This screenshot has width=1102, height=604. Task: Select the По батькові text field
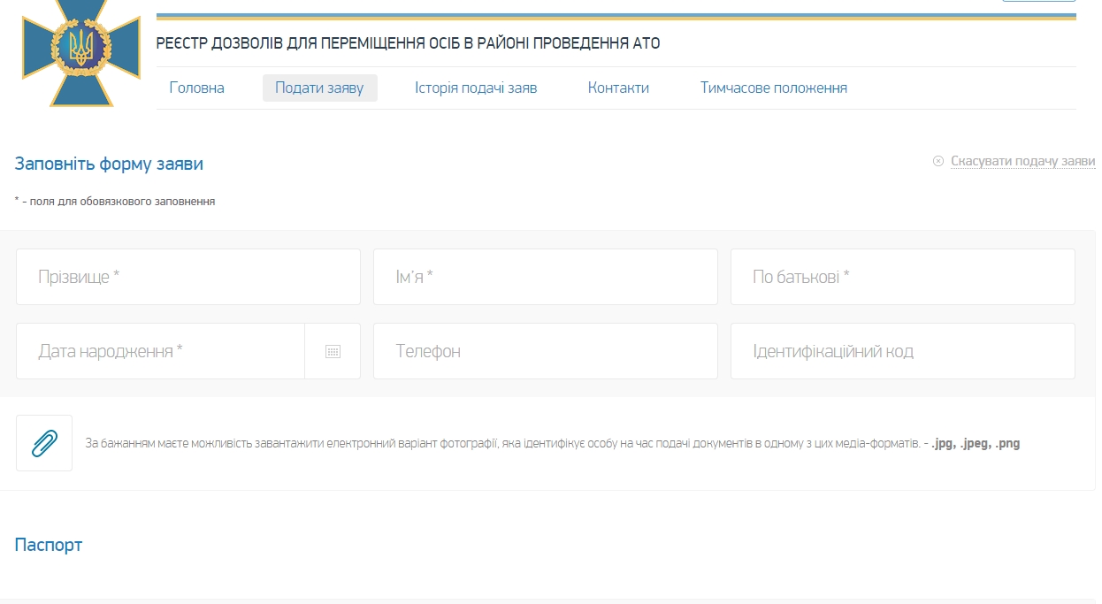click(902, 277)
